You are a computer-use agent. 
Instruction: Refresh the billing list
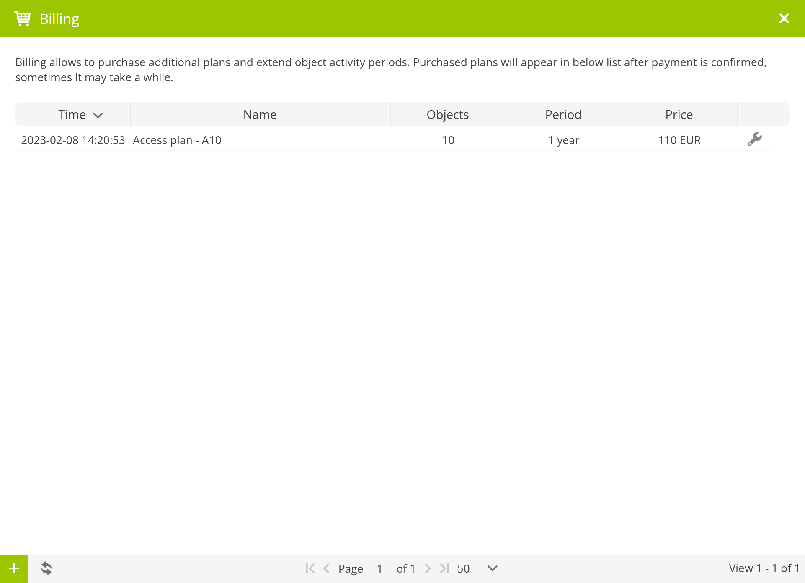(46, 568)
